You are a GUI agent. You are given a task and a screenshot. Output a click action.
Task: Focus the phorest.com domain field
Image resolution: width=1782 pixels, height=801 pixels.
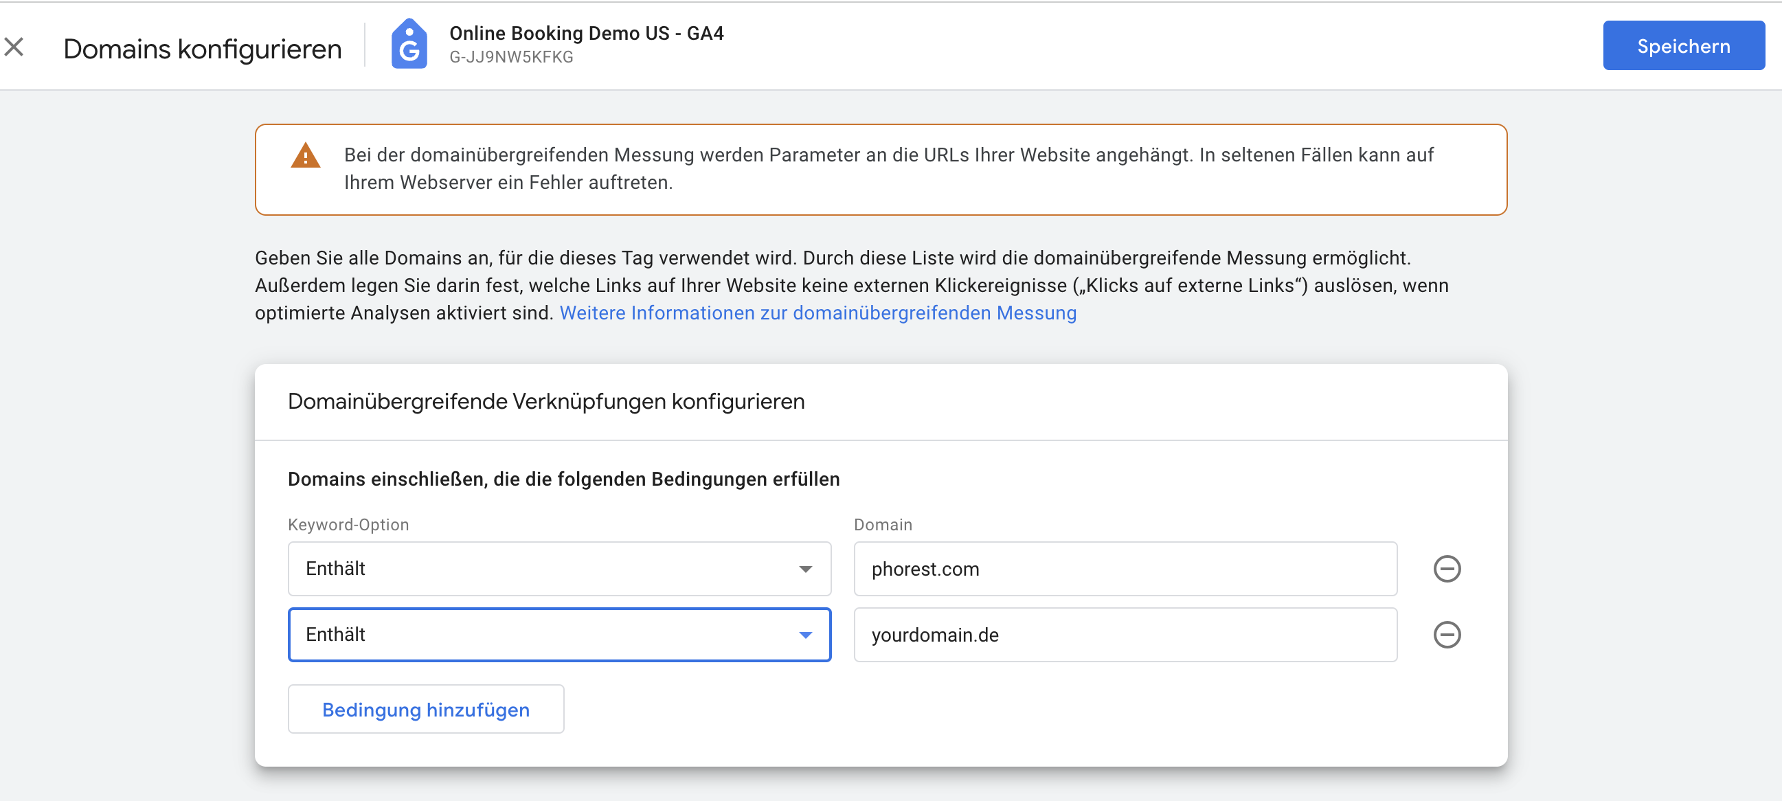click(x=1125, y=569)
